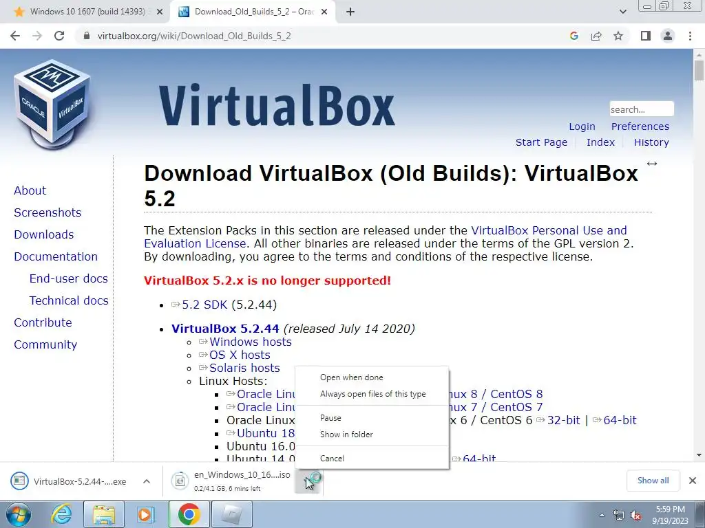This screenshot has height=528, width=705.
Task: Open Downloads in the sidebar
Action: click(x=43, y=234)
